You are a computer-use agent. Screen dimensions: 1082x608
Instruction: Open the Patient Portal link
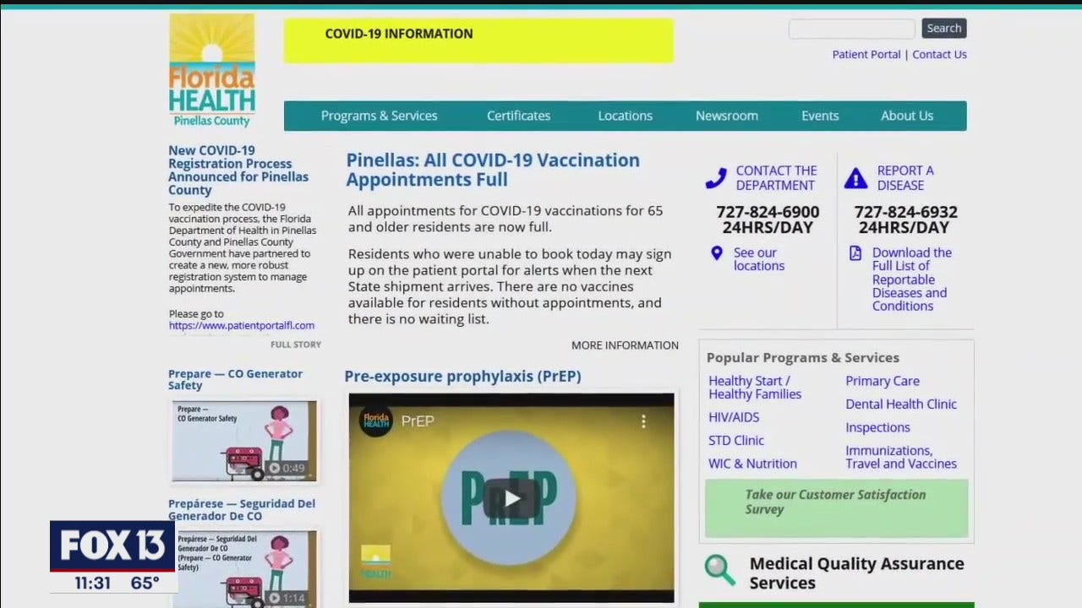(866, 54)
